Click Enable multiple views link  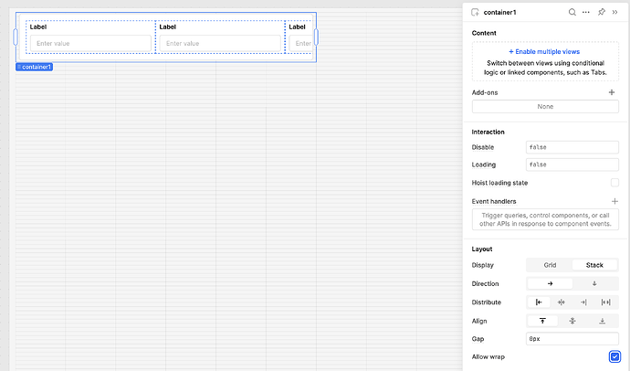click(x=544, y=51)
